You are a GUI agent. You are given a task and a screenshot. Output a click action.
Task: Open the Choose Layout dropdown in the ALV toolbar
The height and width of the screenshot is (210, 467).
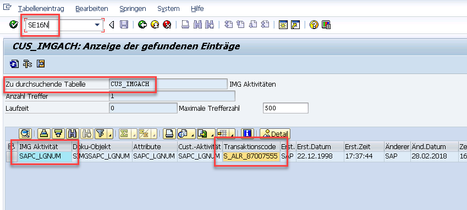click(226, 134)
